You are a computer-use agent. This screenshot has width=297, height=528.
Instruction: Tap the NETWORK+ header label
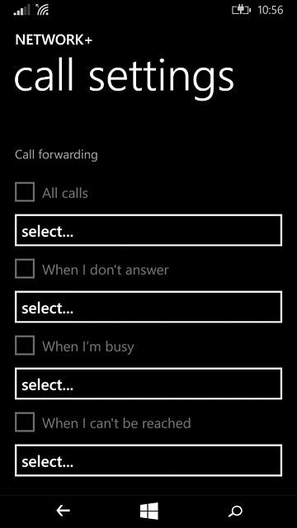click(54, 40)
